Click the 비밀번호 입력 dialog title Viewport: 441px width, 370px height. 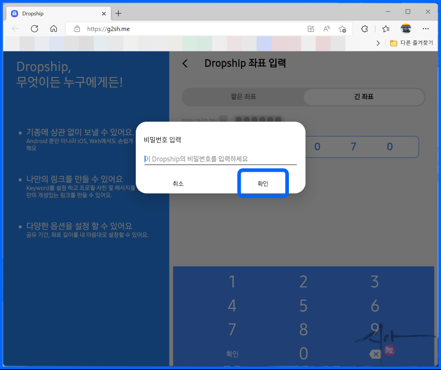162,140
